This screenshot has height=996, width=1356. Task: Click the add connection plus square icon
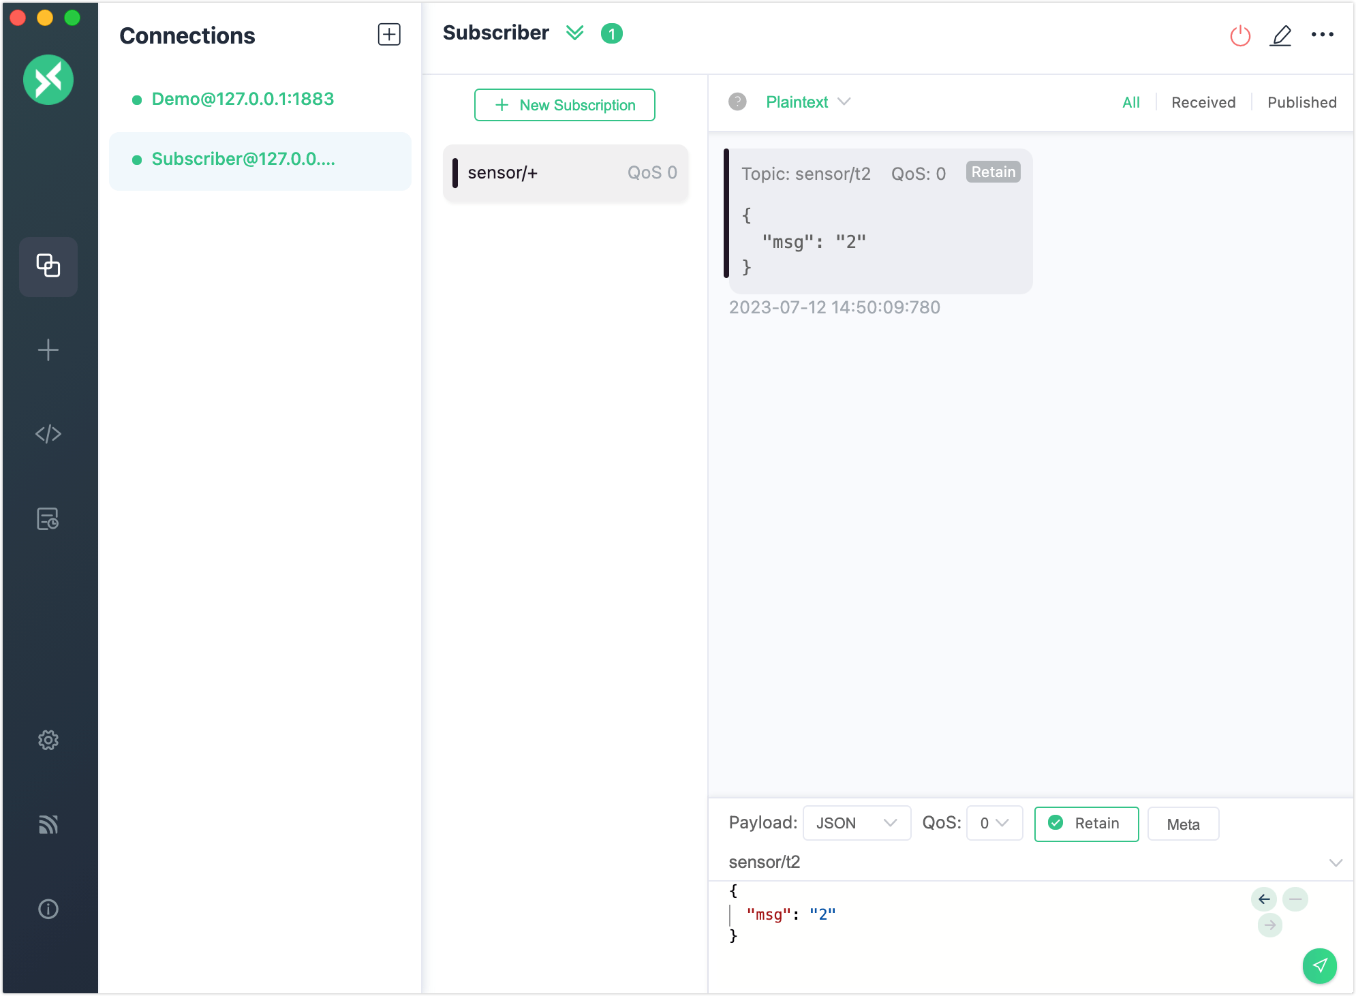pos(389,35)
